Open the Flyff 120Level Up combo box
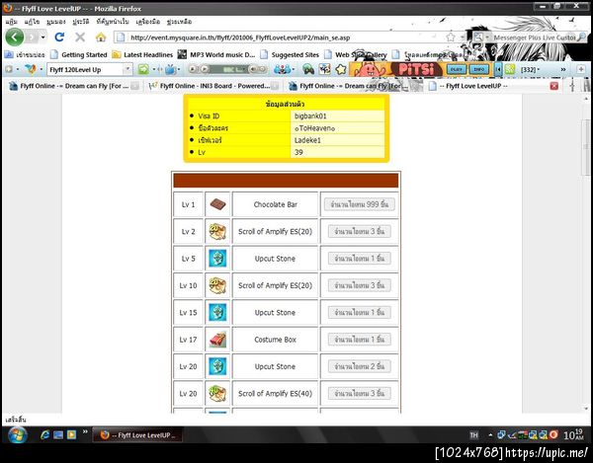 (x=89, y=69)
